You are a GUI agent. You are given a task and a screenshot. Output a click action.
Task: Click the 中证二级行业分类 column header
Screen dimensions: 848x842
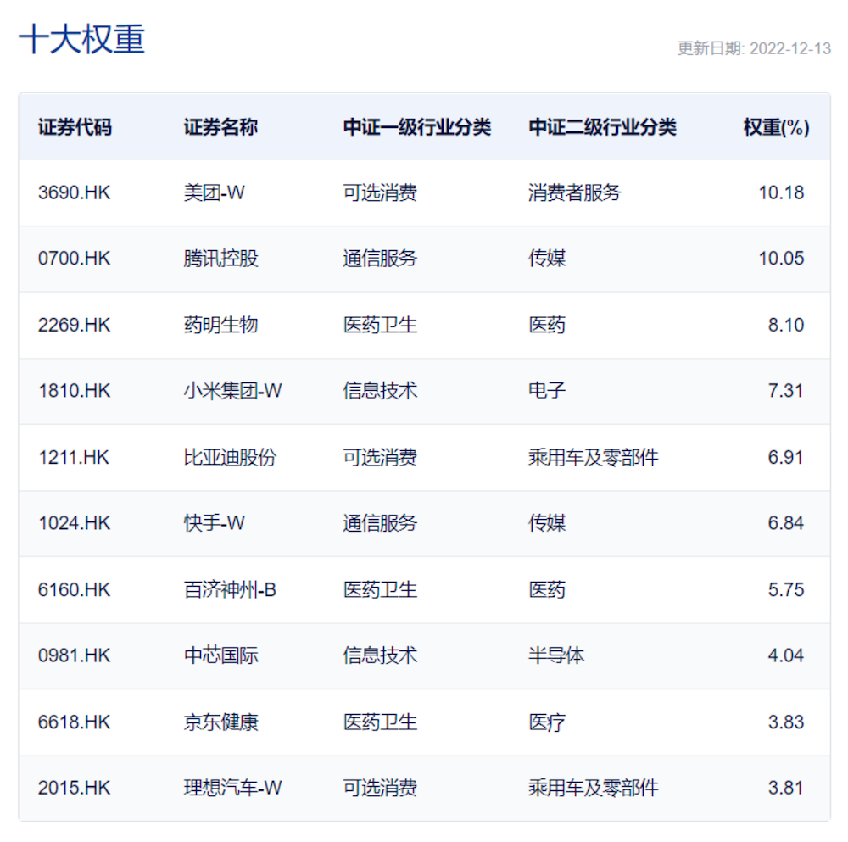click(x=602, y=127)
